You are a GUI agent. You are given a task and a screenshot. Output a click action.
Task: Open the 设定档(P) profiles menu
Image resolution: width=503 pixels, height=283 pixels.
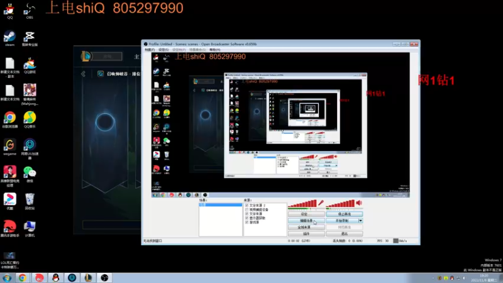tap(179, 50)
